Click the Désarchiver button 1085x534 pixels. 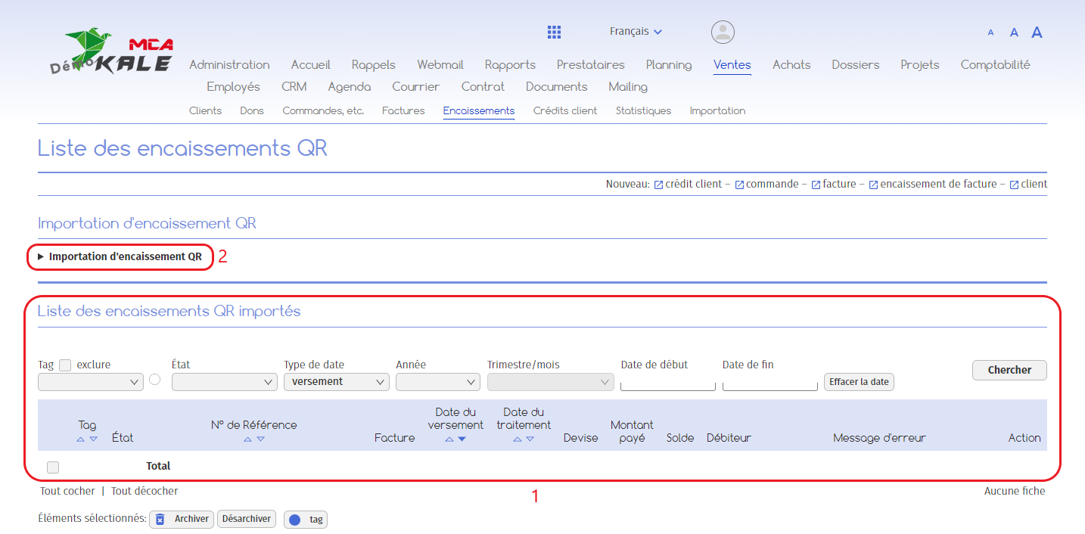(247, 519)
